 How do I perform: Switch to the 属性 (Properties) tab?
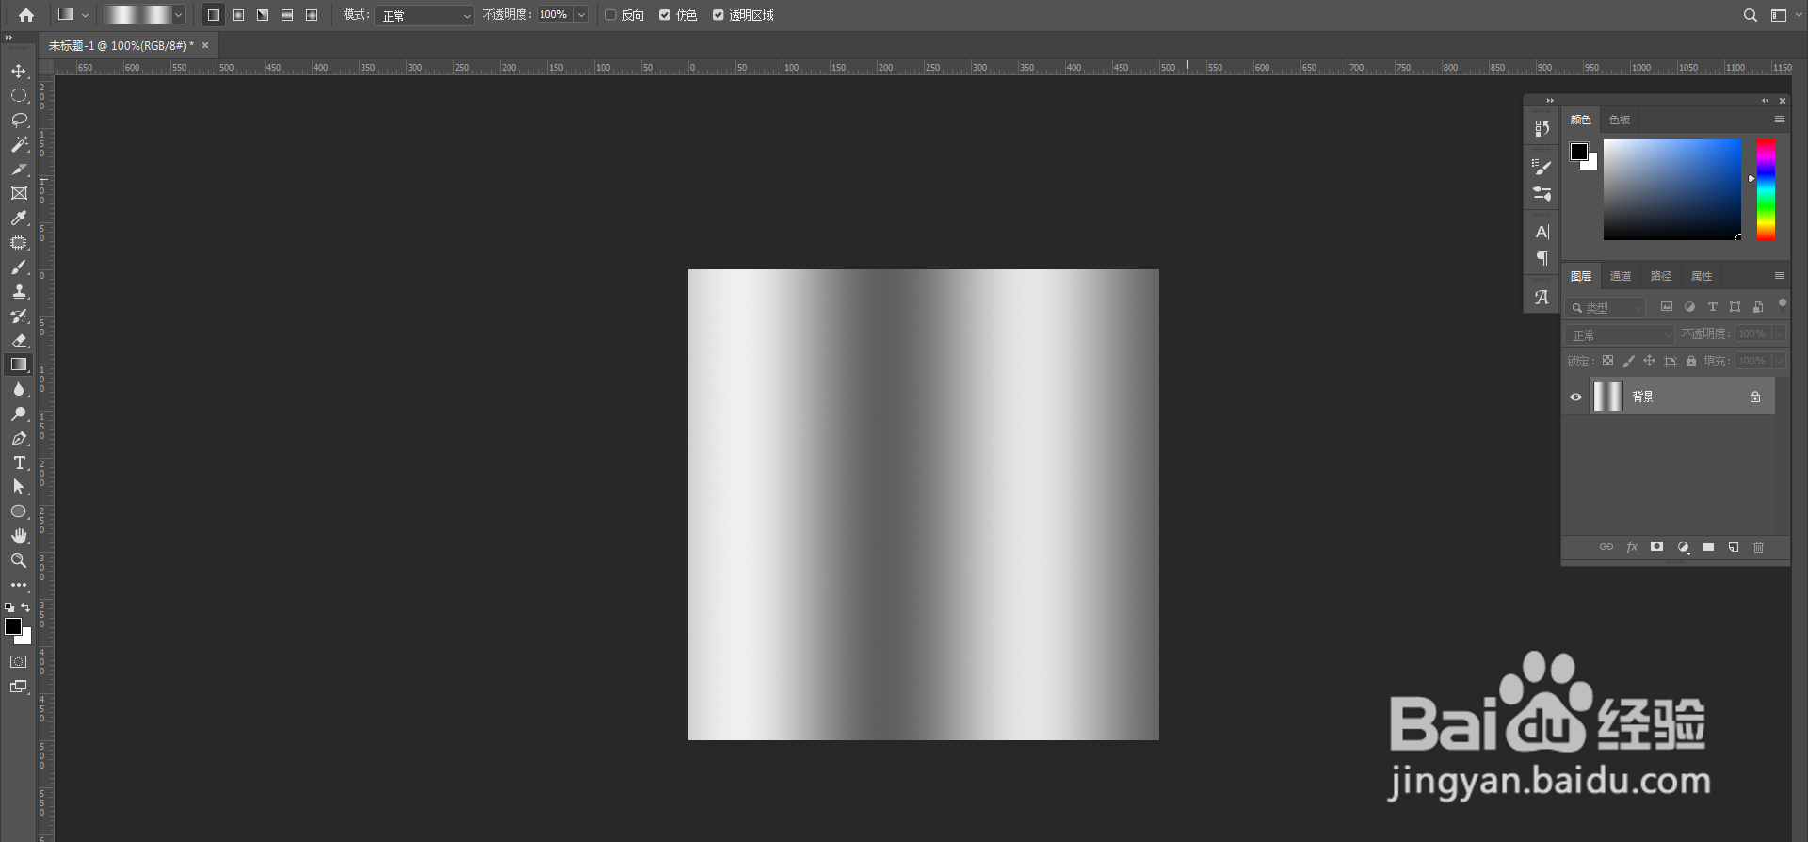[1702, 276]
